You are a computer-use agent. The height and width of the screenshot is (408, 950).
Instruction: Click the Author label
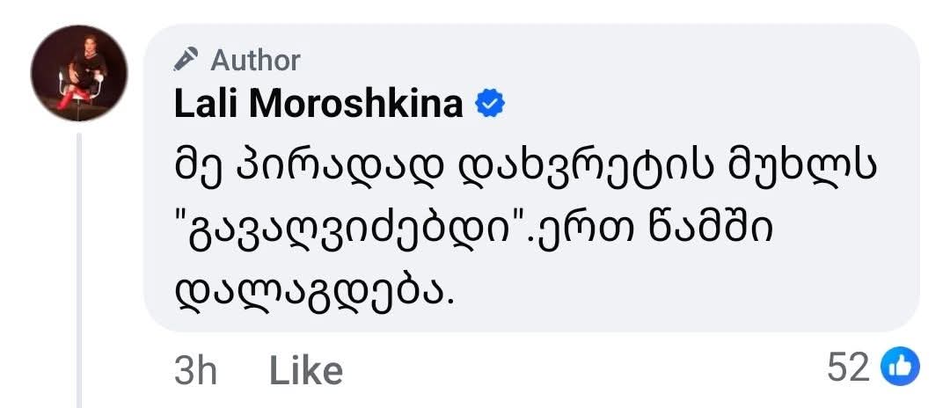[x=255, y=60]
